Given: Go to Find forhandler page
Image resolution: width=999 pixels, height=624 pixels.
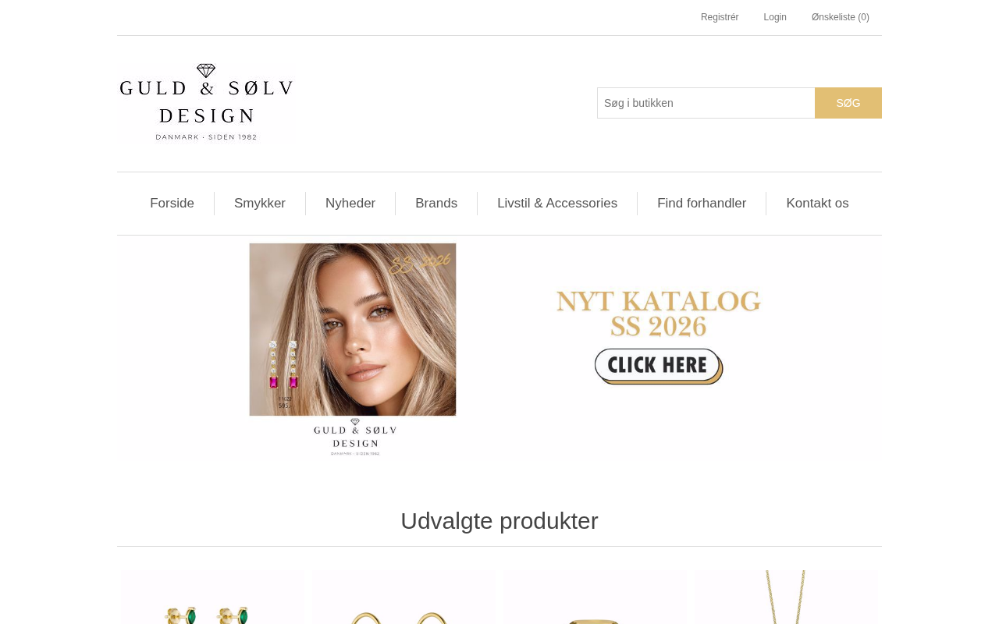Looking at the screenshot, I should 702,204.
